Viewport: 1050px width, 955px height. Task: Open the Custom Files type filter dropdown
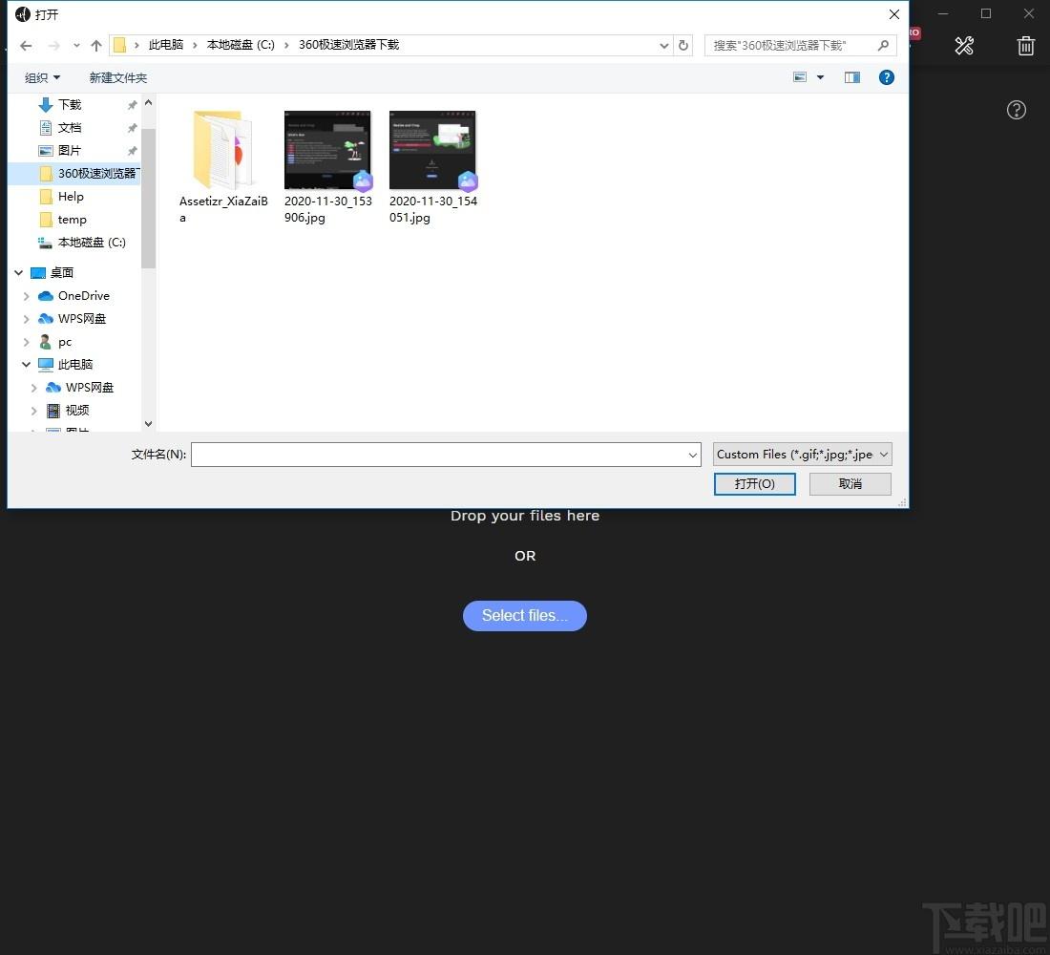tap(802, 455)
